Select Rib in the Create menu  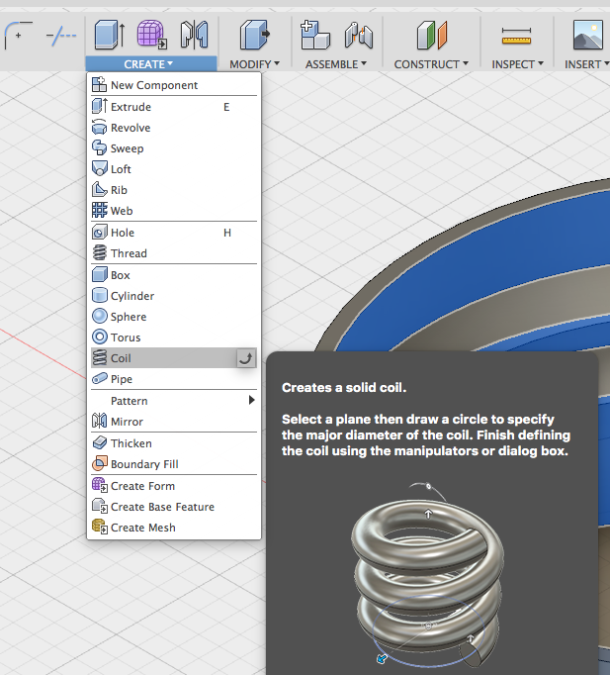tap(174, 190)
